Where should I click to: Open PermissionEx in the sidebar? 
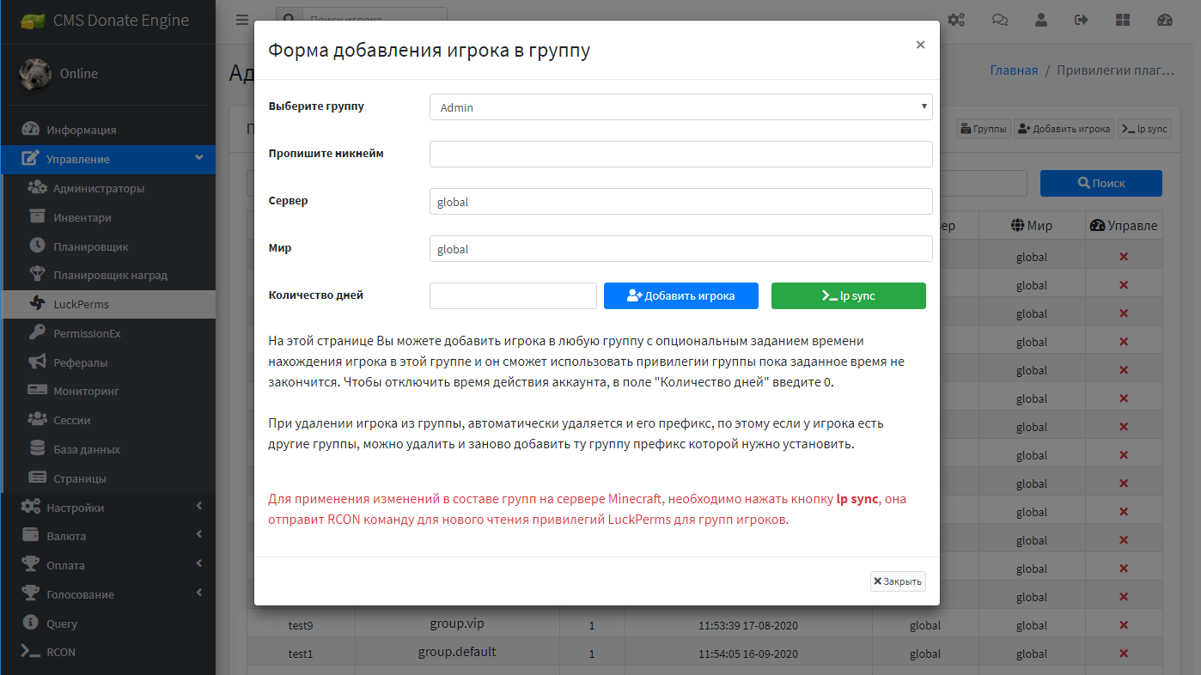tap(87, 333)
